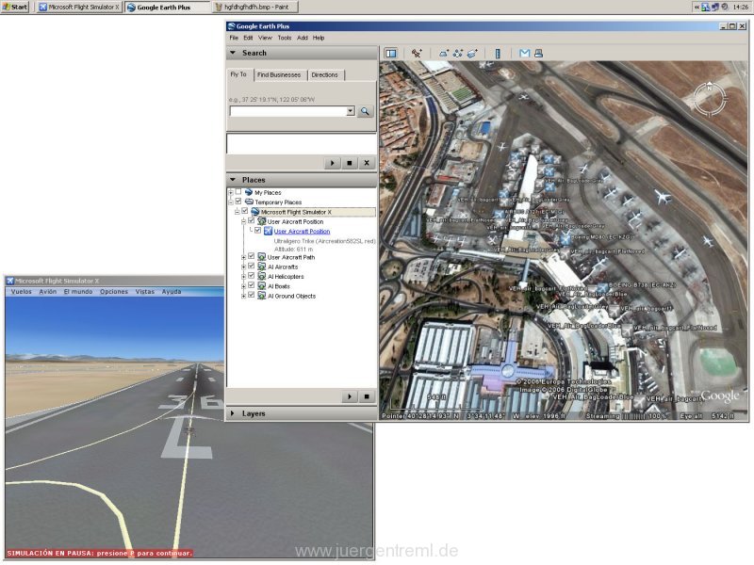Image resolution: width=754 pixels, height=565 pixels.
Task: Open Avión menu in Flight Simulator window
Action: pyautogui.click(x=48, y=292)
